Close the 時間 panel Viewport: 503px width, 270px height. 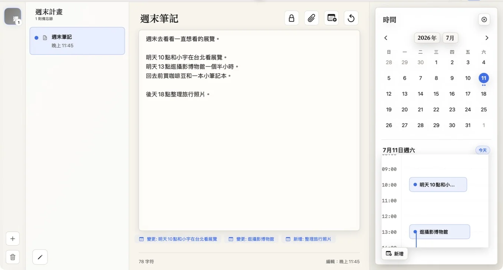[x=484, y=19]
